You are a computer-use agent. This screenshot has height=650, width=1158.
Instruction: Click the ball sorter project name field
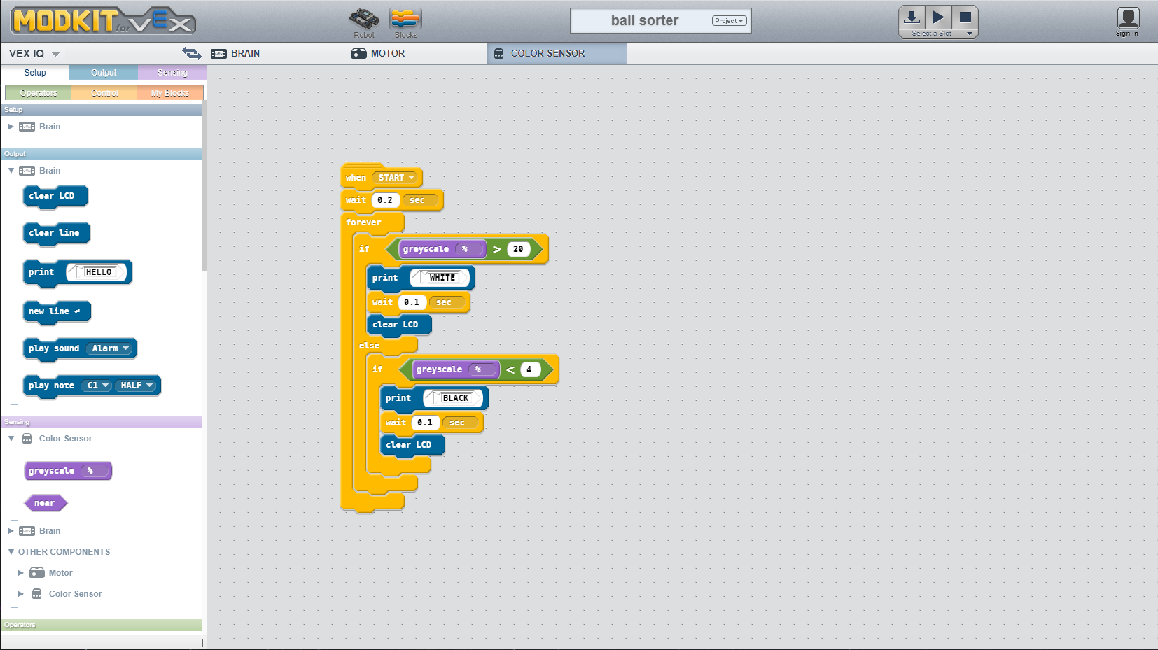tap(644, 20)
